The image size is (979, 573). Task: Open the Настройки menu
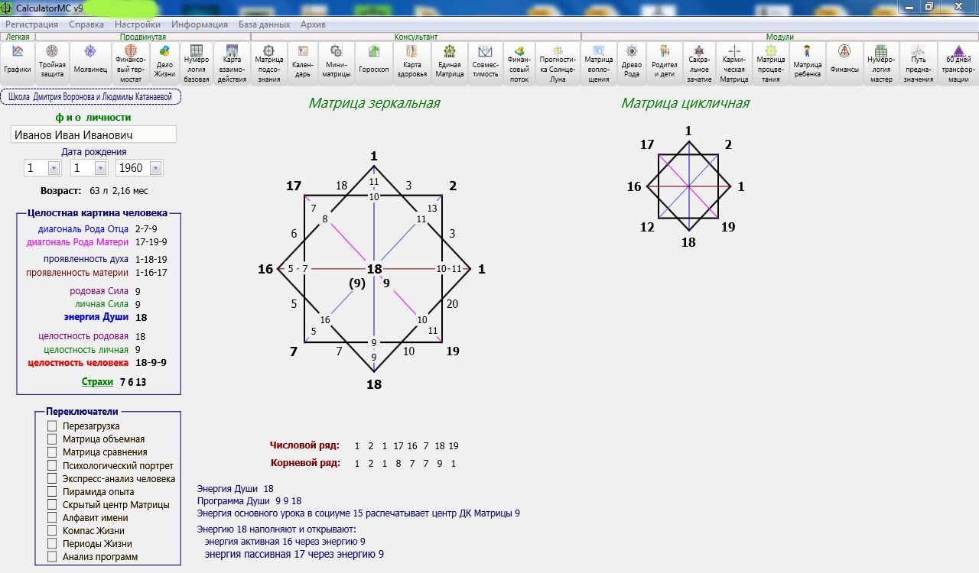(137, 24)
